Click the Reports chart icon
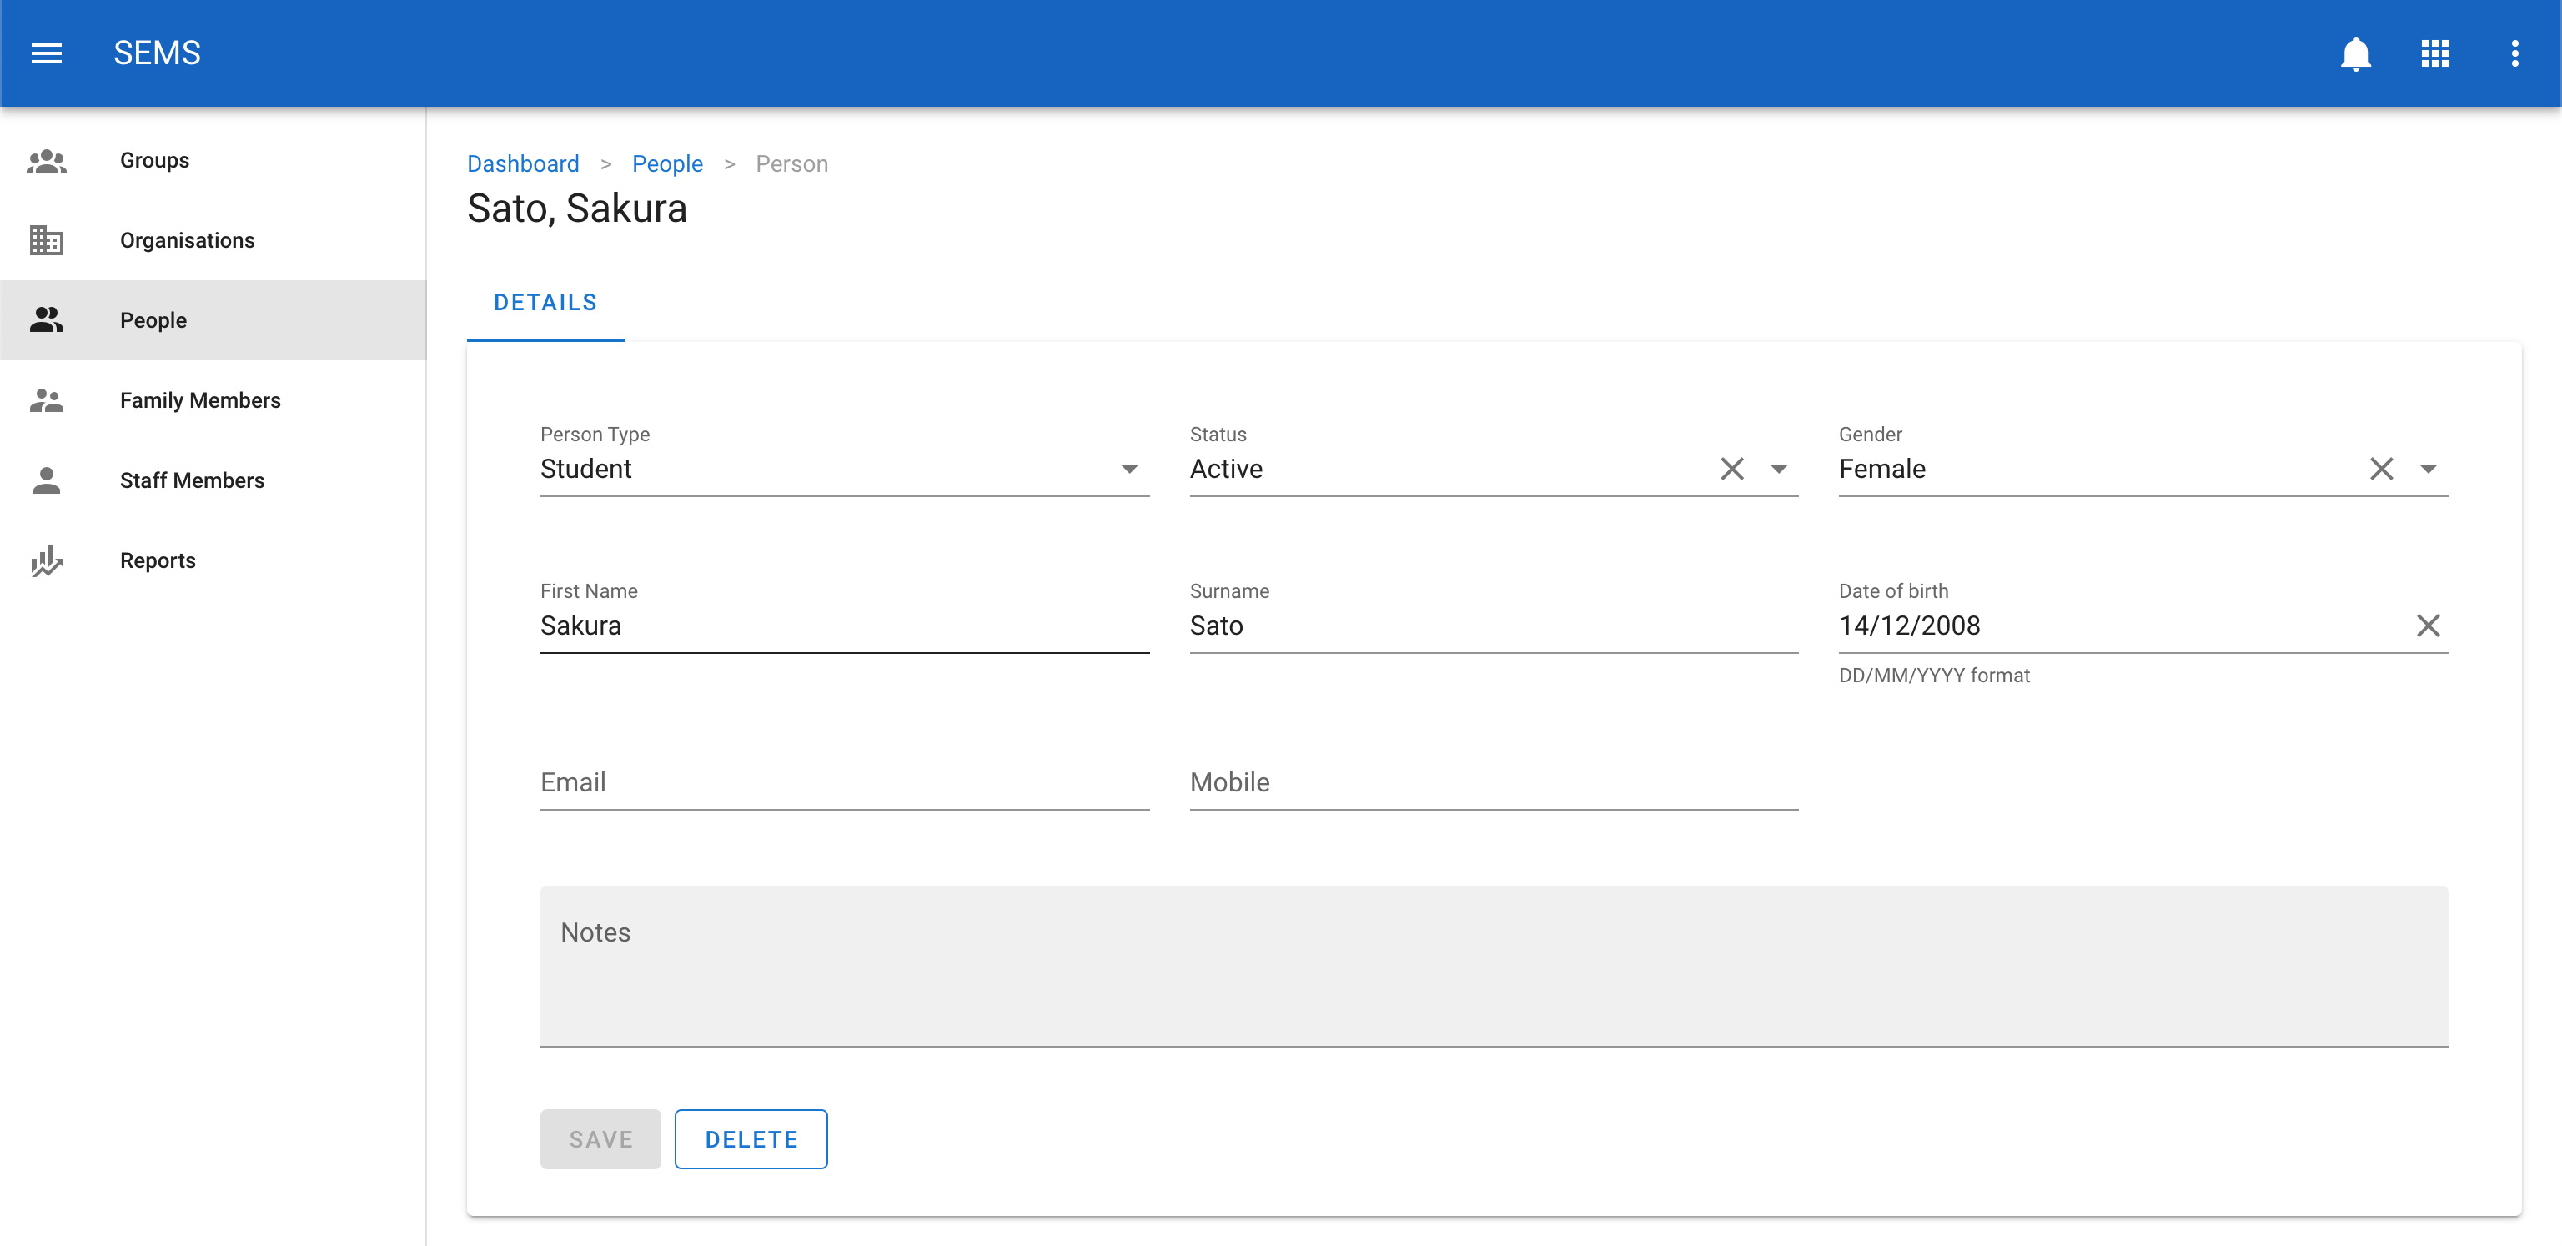This screenshot has width=2562, height=1246. [47, 560]
